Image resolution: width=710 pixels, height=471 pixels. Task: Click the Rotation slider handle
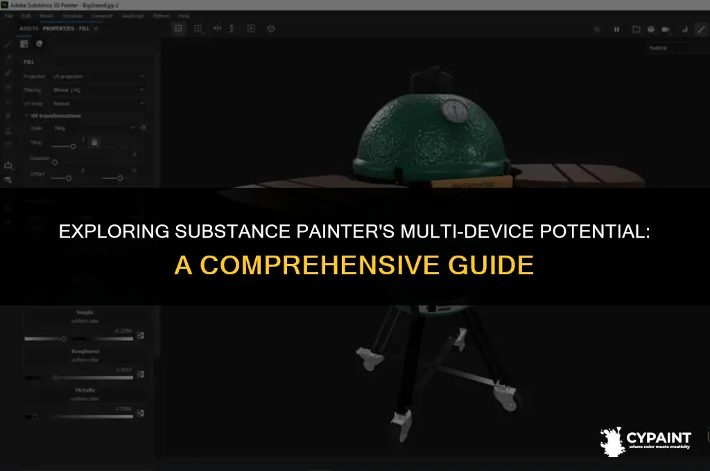click(x=55, y=162)
